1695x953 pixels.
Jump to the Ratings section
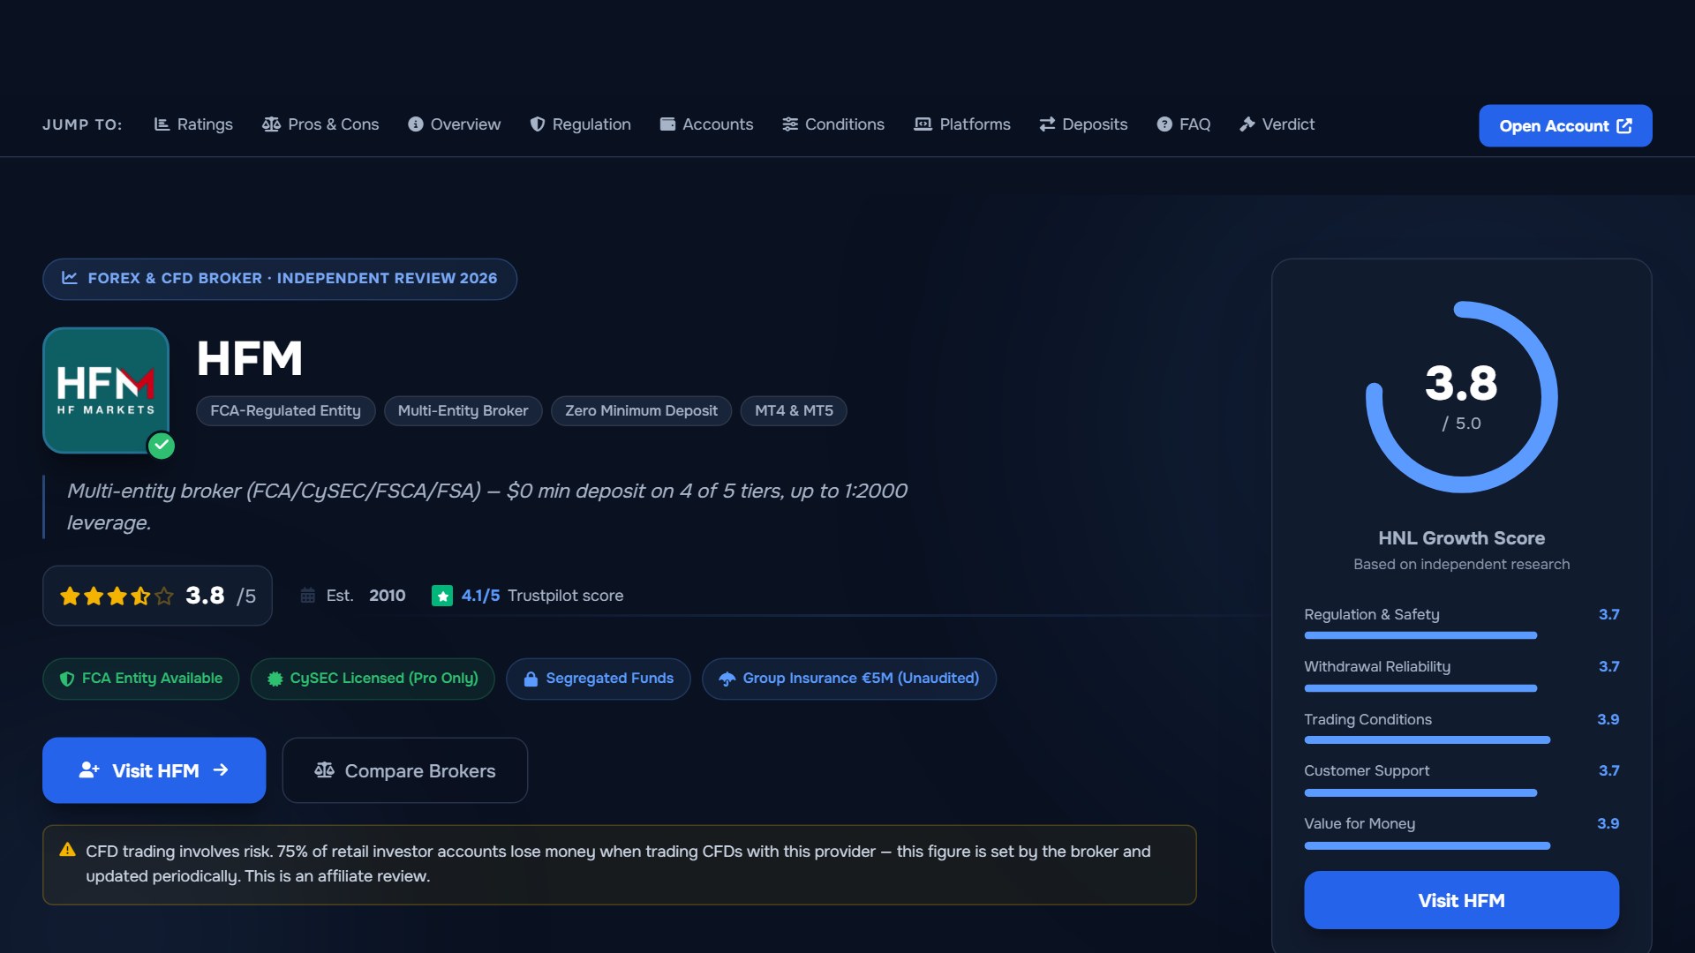(193, 124)
